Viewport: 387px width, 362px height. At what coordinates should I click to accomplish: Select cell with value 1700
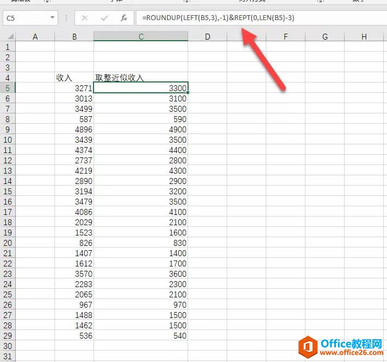[141, 263]
